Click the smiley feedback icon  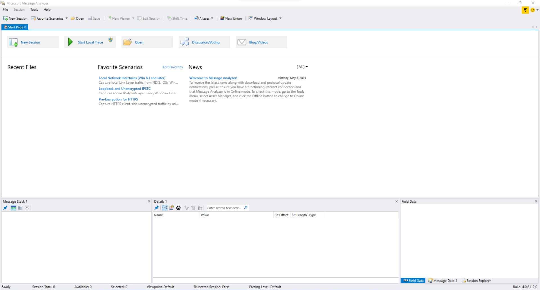[532, 10]
